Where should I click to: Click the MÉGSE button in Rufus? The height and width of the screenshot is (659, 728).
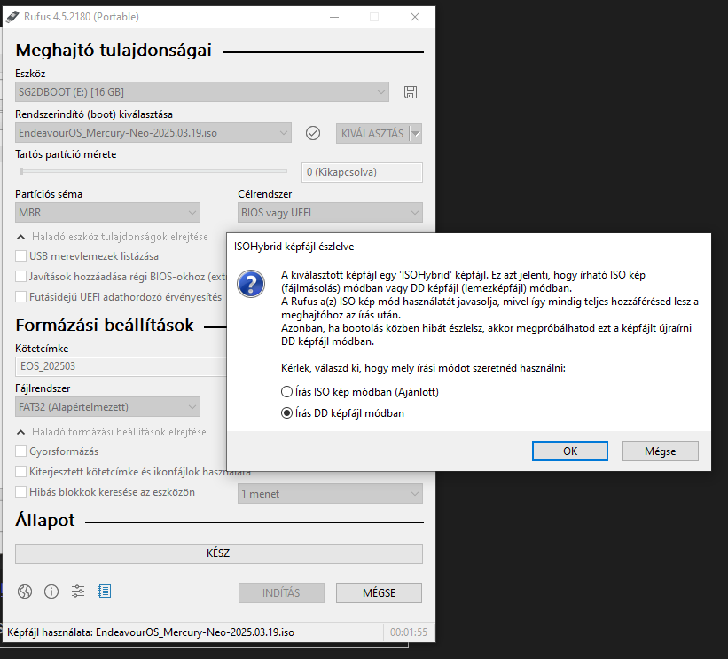pos(379,593)
